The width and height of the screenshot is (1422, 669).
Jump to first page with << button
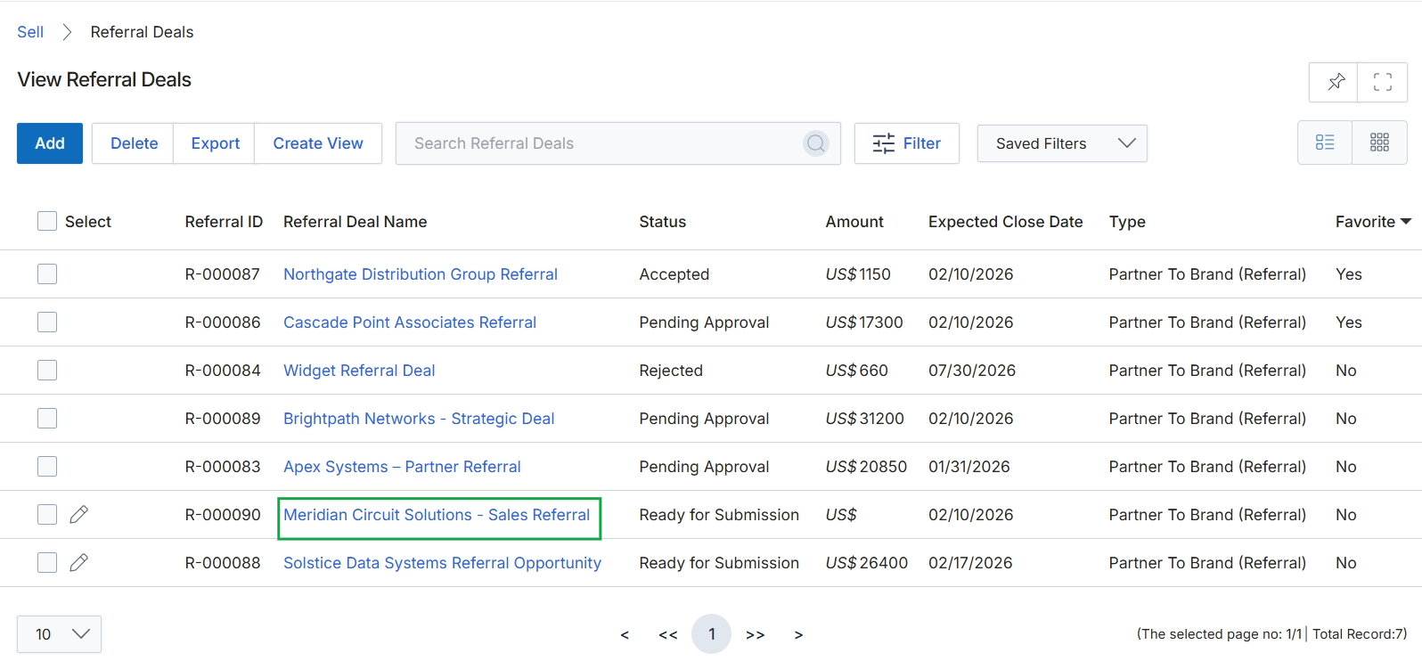click(x=668, y=634)
